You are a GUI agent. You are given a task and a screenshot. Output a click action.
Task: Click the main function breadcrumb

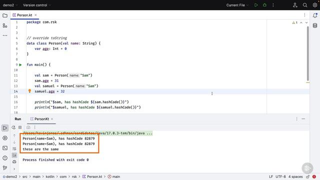click(x=114, y=176)
